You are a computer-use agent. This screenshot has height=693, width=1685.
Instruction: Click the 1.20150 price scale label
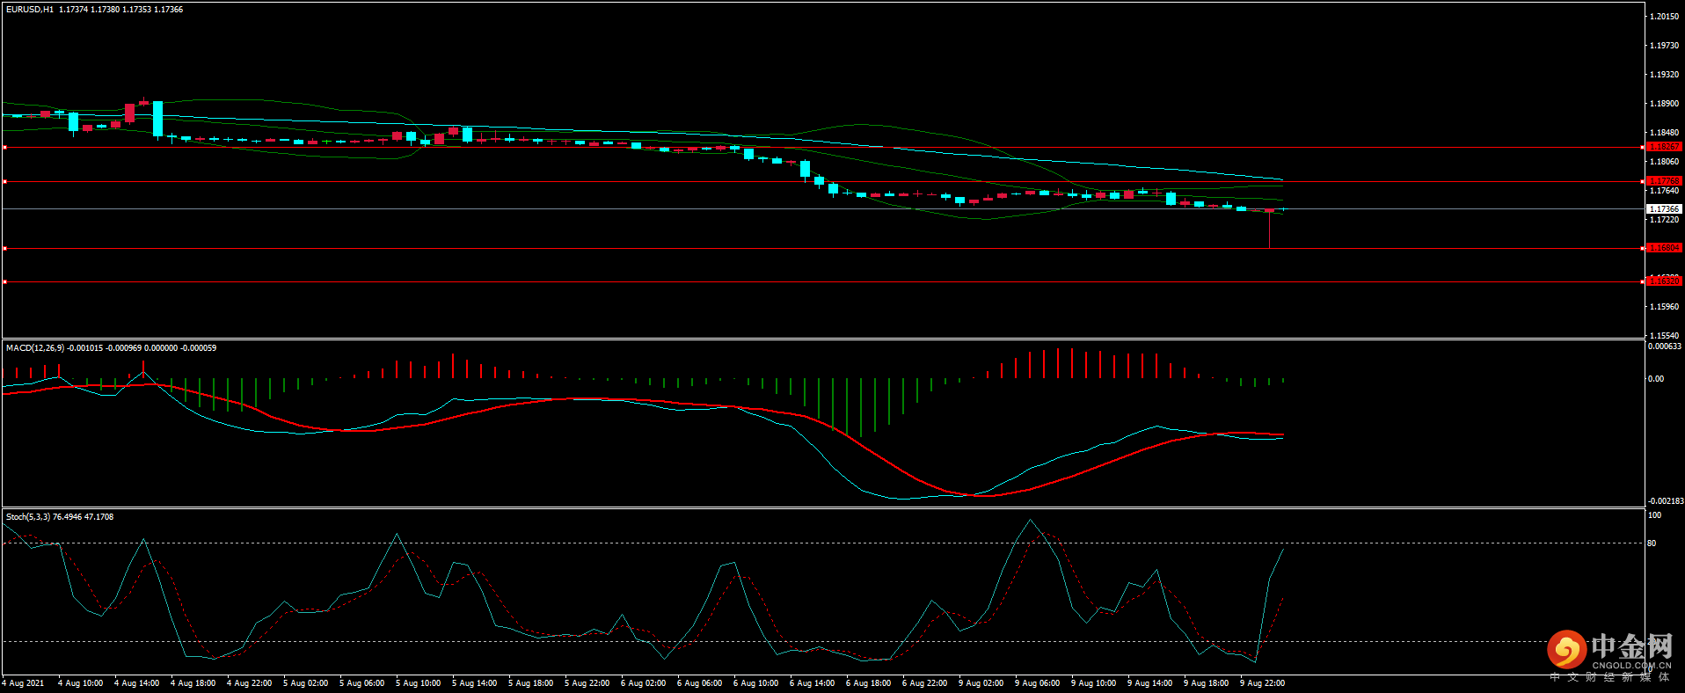1664,17
